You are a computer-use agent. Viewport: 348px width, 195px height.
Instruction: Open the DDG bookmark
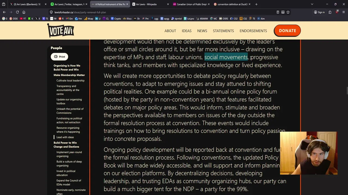[14, 19]
